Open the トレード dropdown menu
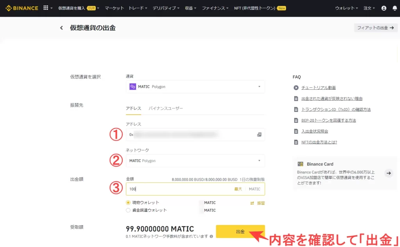This screenshot has width=400, height=247. pyautogui.click(x=138, y=8)
